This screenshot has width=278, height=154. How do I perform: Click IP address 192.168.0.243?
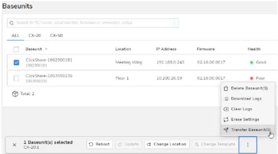170,62
